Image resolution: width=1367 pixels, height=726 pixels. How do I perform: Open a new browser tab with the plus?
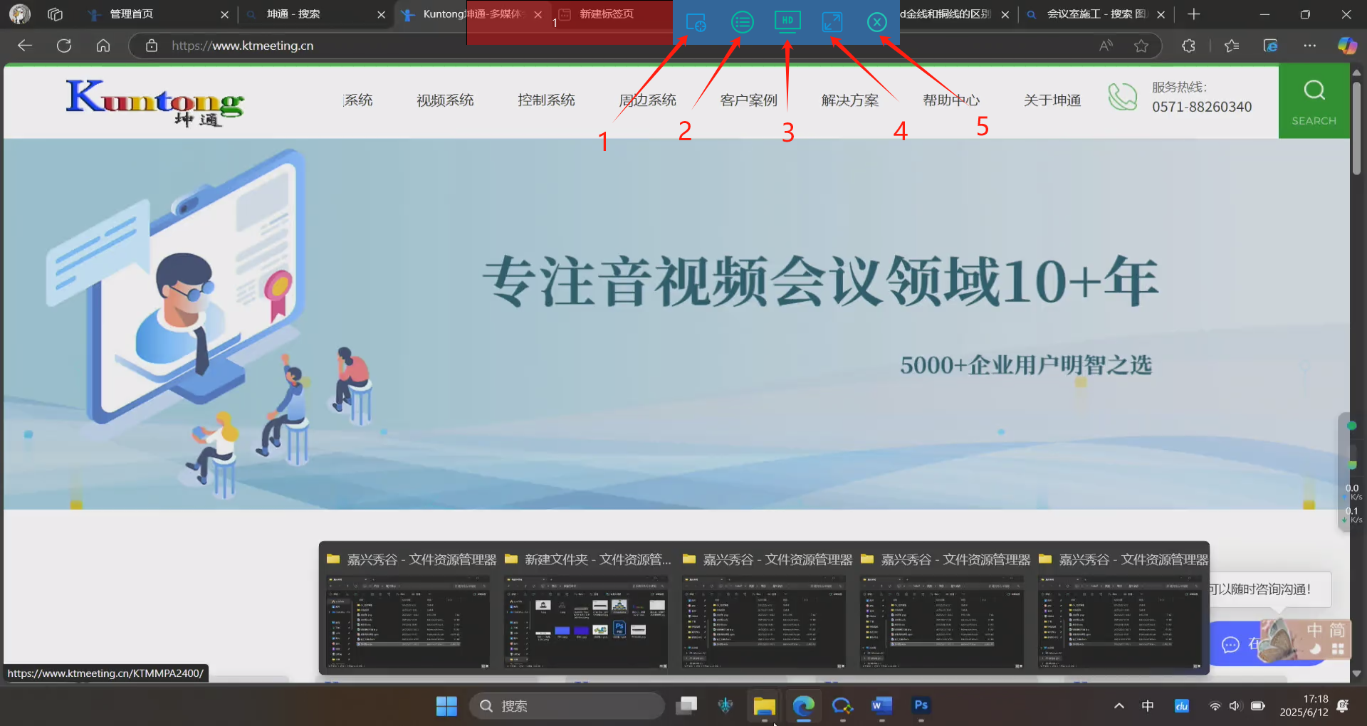pyautogui.click(x=1194, y=14)
